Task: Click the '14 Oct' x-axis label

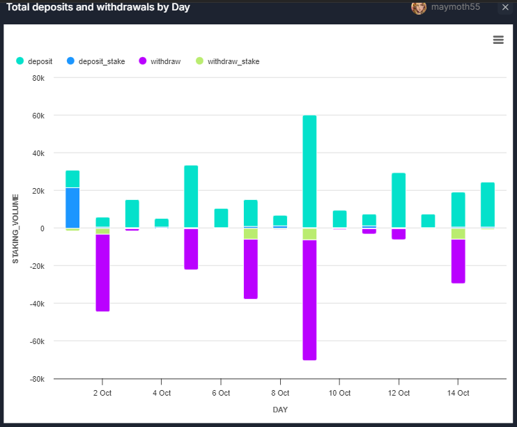Action: (458, 393)
